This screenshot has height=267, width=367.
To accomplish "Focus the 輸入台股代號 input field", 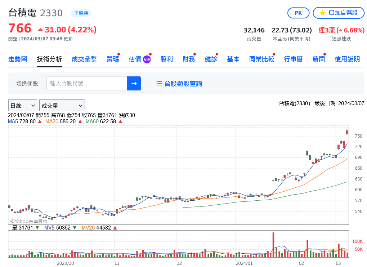I will 86,83.
